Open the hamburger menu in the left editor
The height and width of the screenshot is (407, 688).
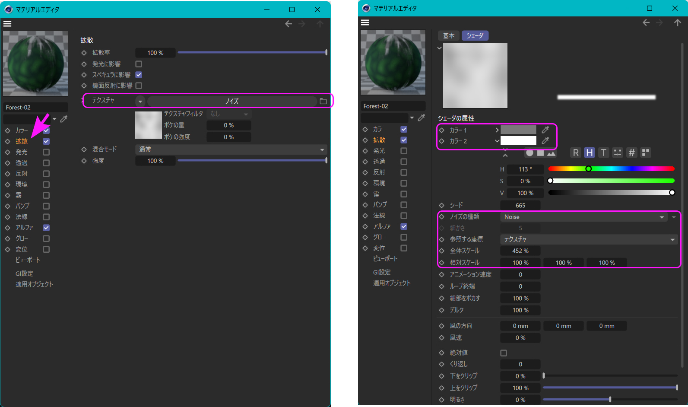7,24
